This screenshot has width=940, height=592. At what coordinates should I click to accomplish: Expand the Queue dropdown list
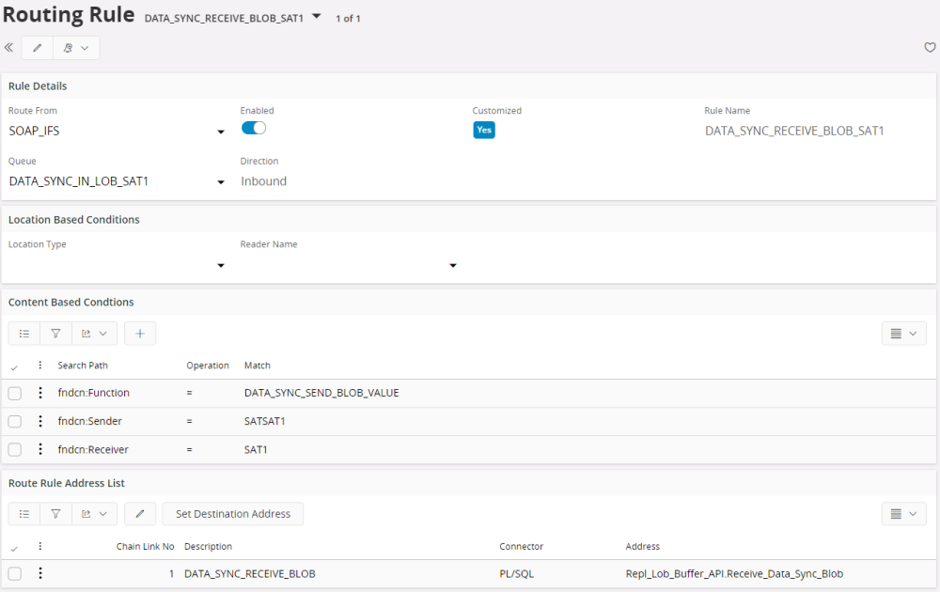[x=221, y=181]
